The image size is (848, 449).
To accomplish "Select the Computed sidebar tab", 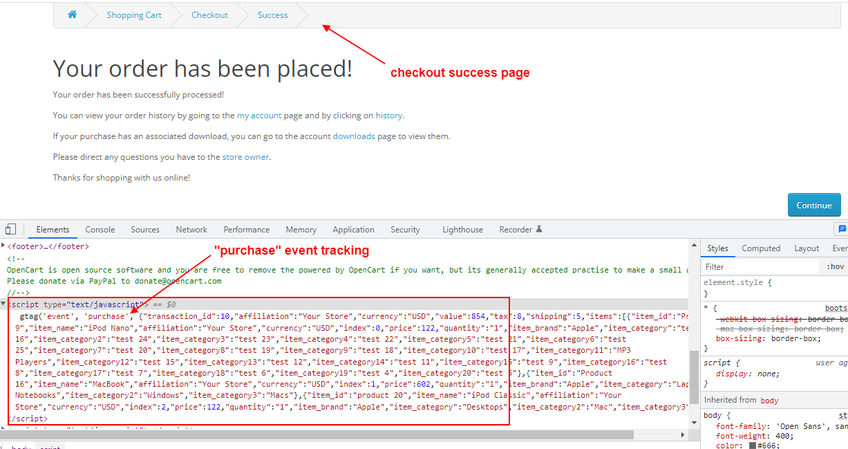I will (761, 248).
